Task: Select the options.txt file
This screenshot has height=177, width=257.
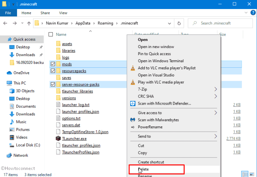Action: (x=71, y=118)
